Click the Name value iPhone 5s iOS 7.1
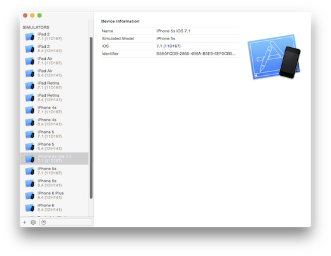Viewport: 331px width, 256px height. point(173,31)
